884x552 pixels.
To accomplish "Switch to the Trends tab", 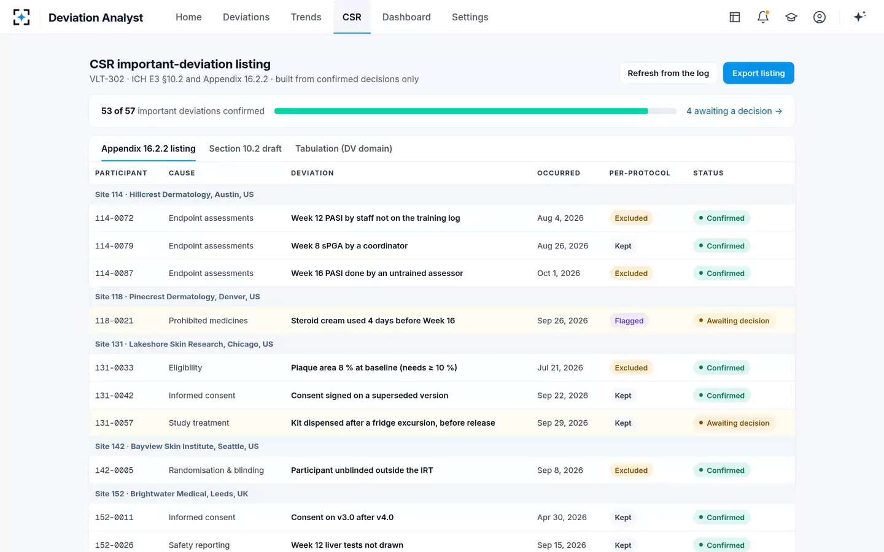I will point(306,17).
